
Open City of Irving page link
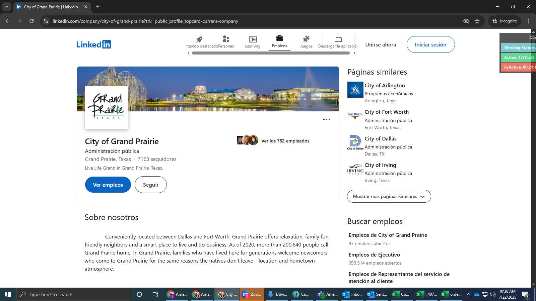380,165
